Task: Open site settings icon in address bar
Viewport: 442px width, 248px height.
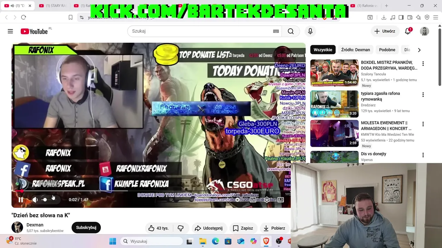Action: click(x=81, y=17)
